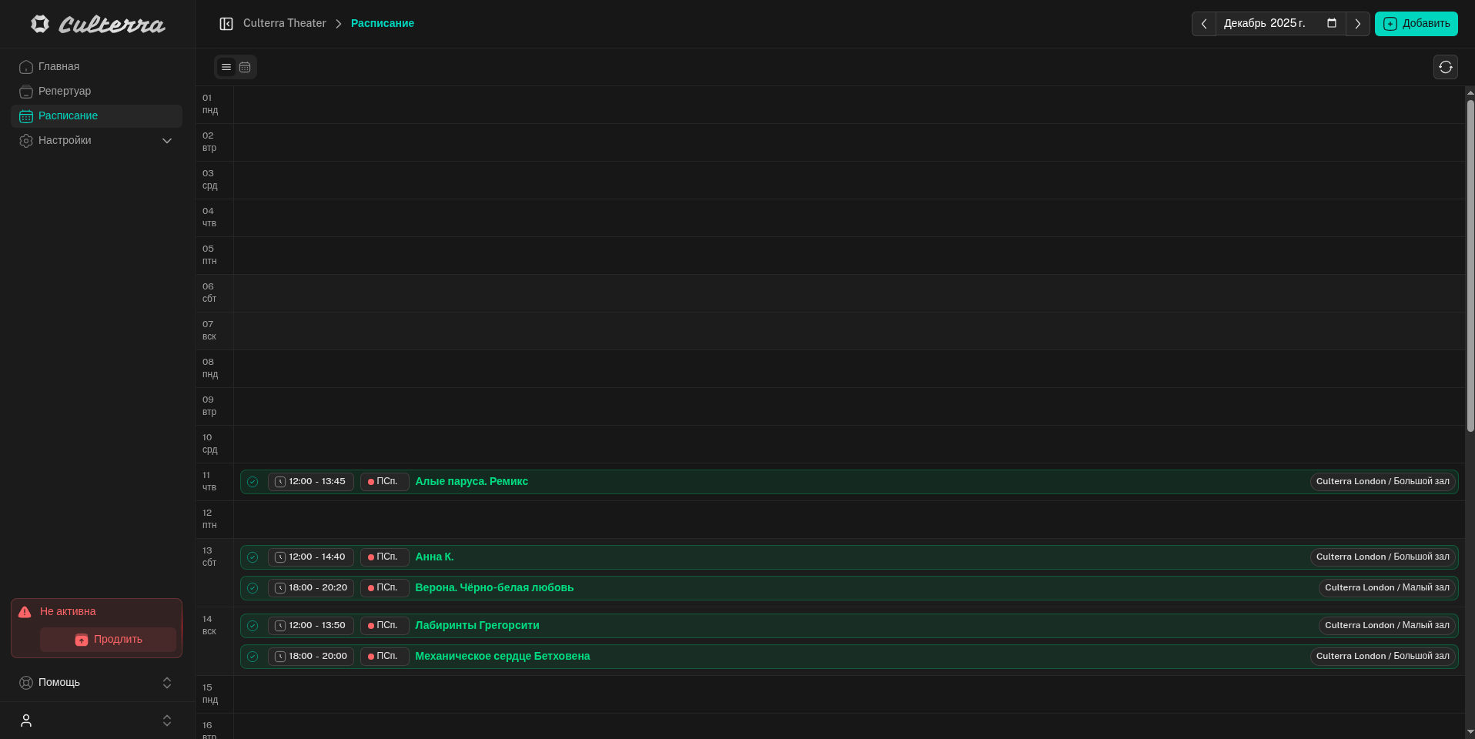Open the user profile icon
Screen dimensions: 1475x739
[x=26, y=721]
